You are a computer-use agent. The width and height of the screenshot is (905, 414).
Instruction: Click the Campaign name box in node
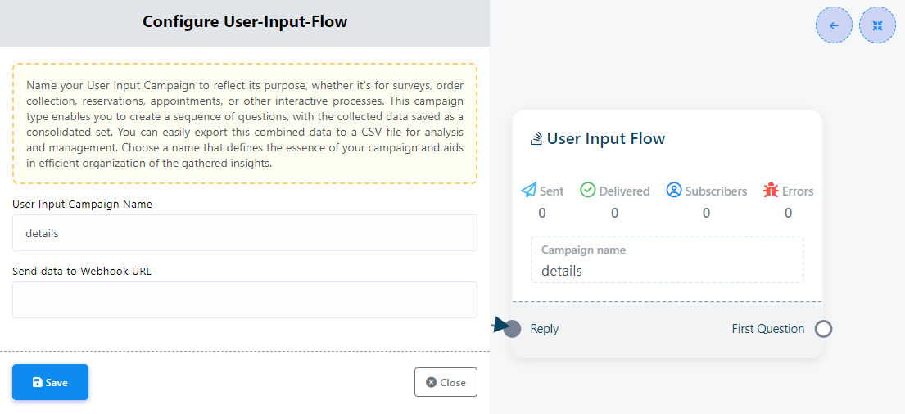(667, 260)
